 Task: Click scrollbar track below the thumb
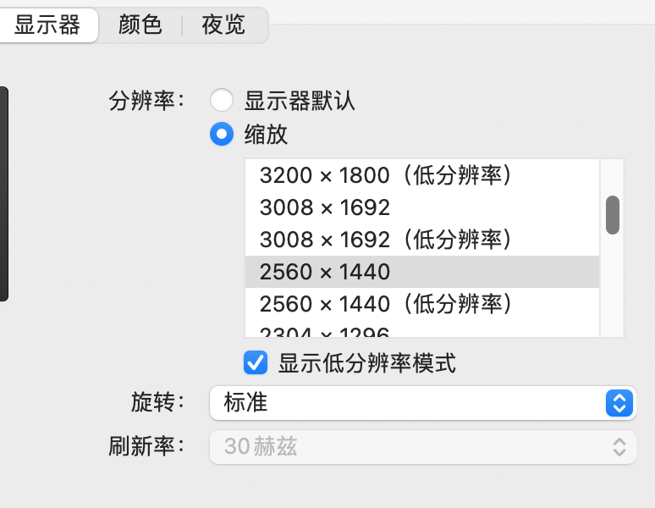pyautogui.click(x=613, y=288)
